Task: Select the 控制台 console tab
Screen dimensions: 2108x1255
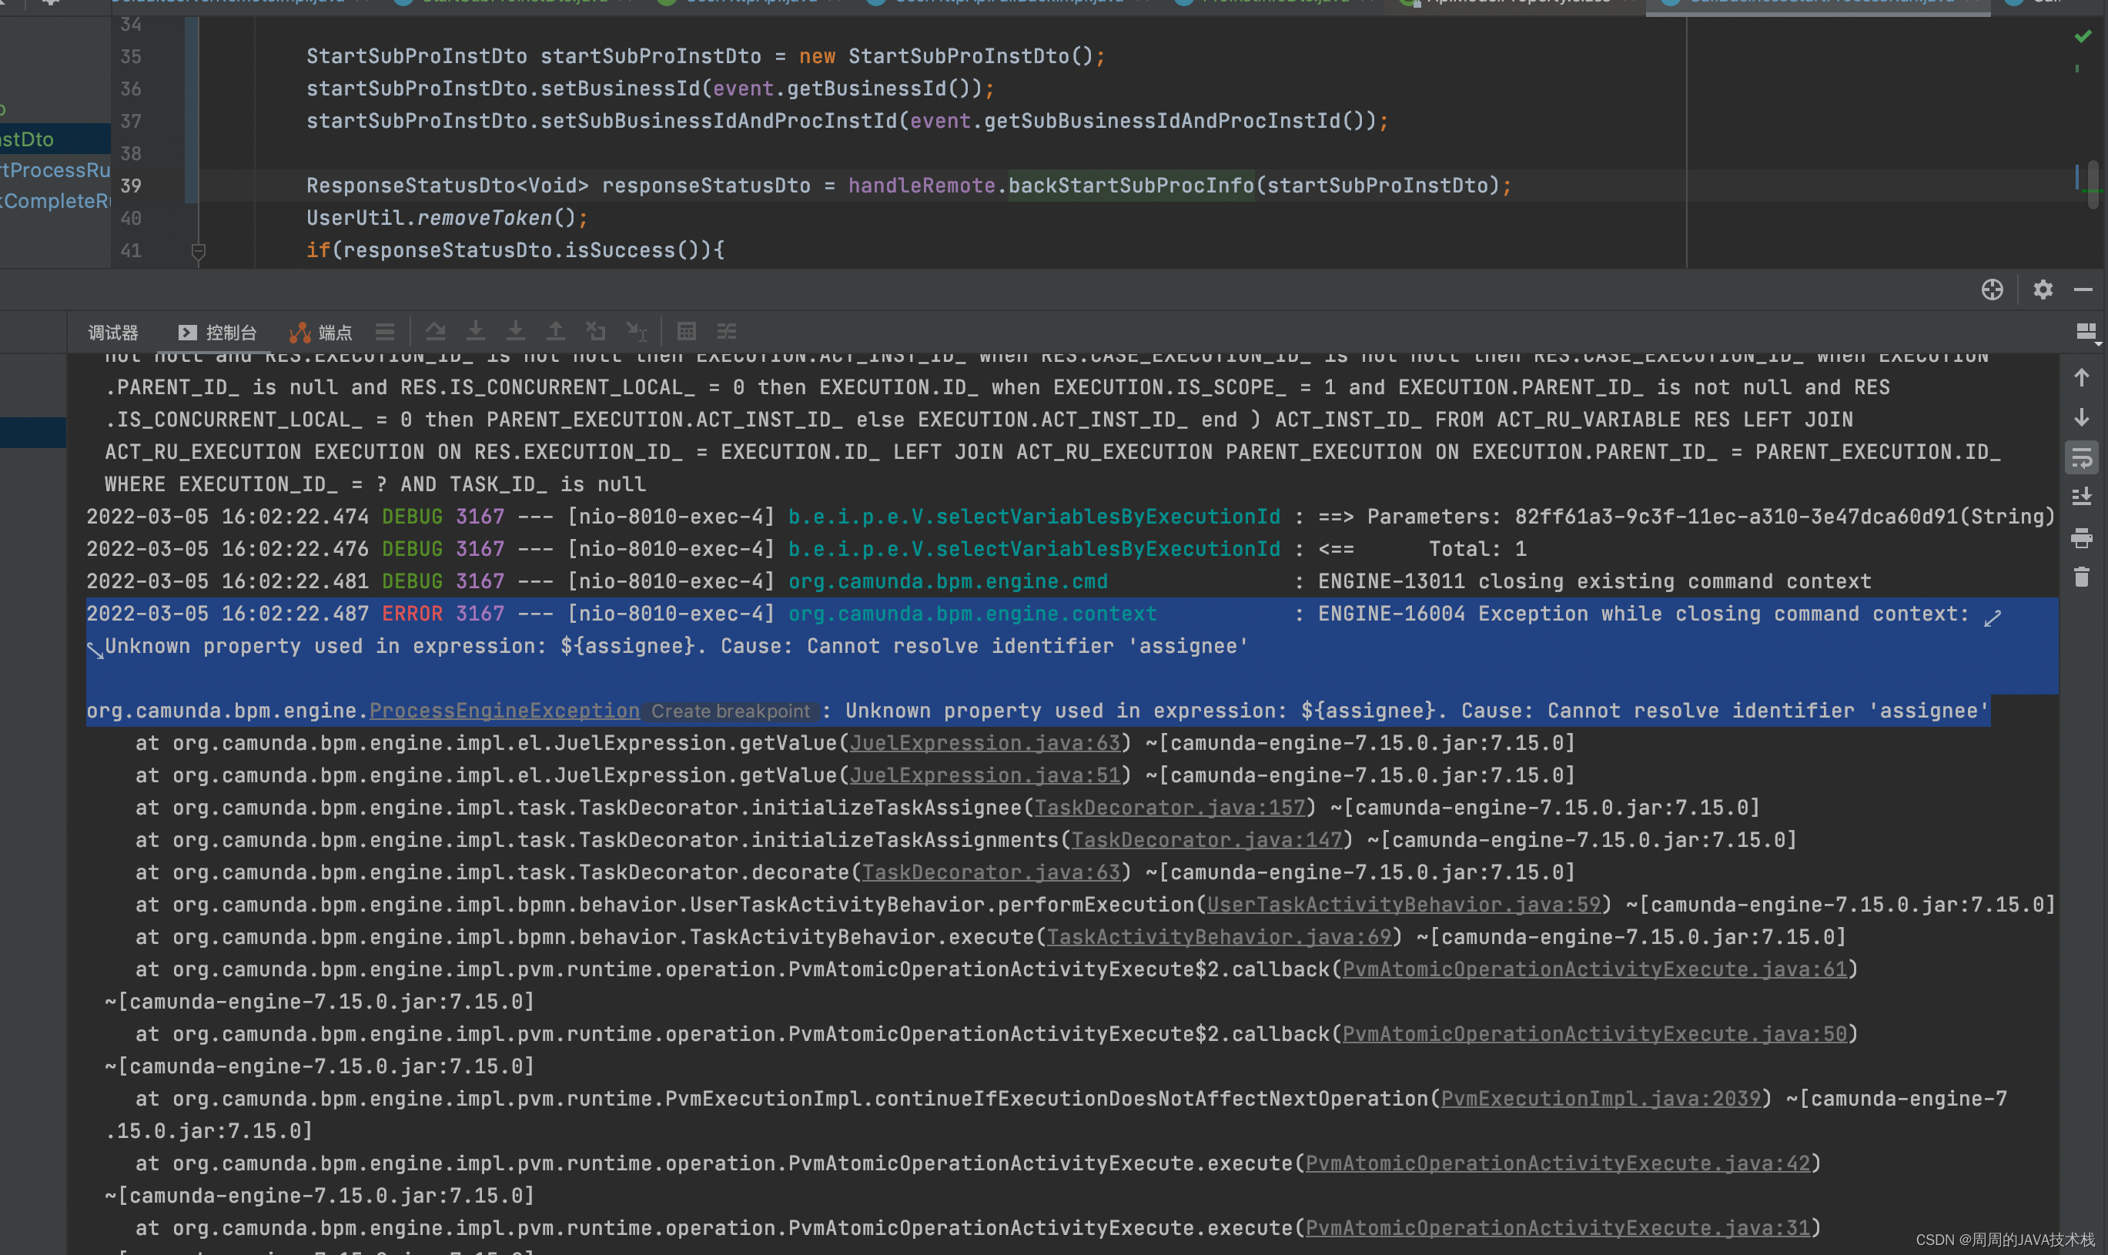Action: coord(218,333)
